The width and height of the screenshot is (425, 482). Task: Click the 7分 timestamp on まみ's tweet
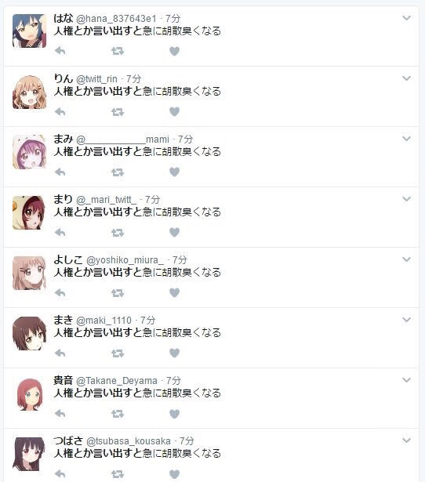click(185, 140)
